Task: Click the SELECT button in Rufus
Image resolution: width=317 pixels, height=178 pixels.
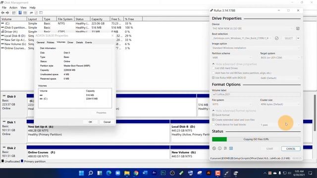Action: pos(288,38)
